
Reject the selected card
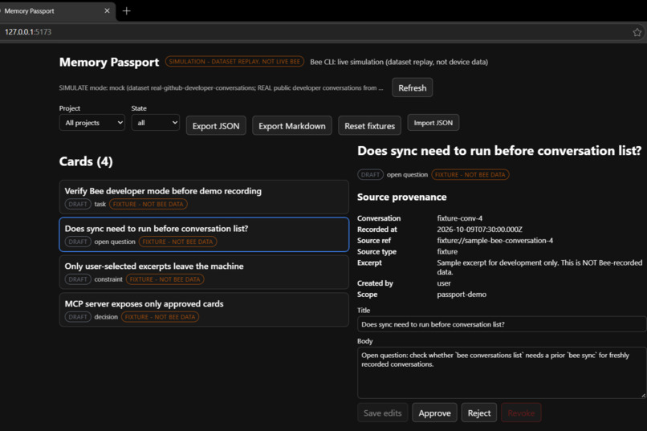click(x=479, y=413)
